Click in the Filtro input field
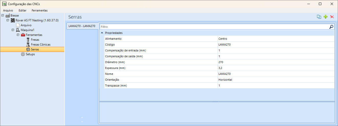 coord(214,26)
